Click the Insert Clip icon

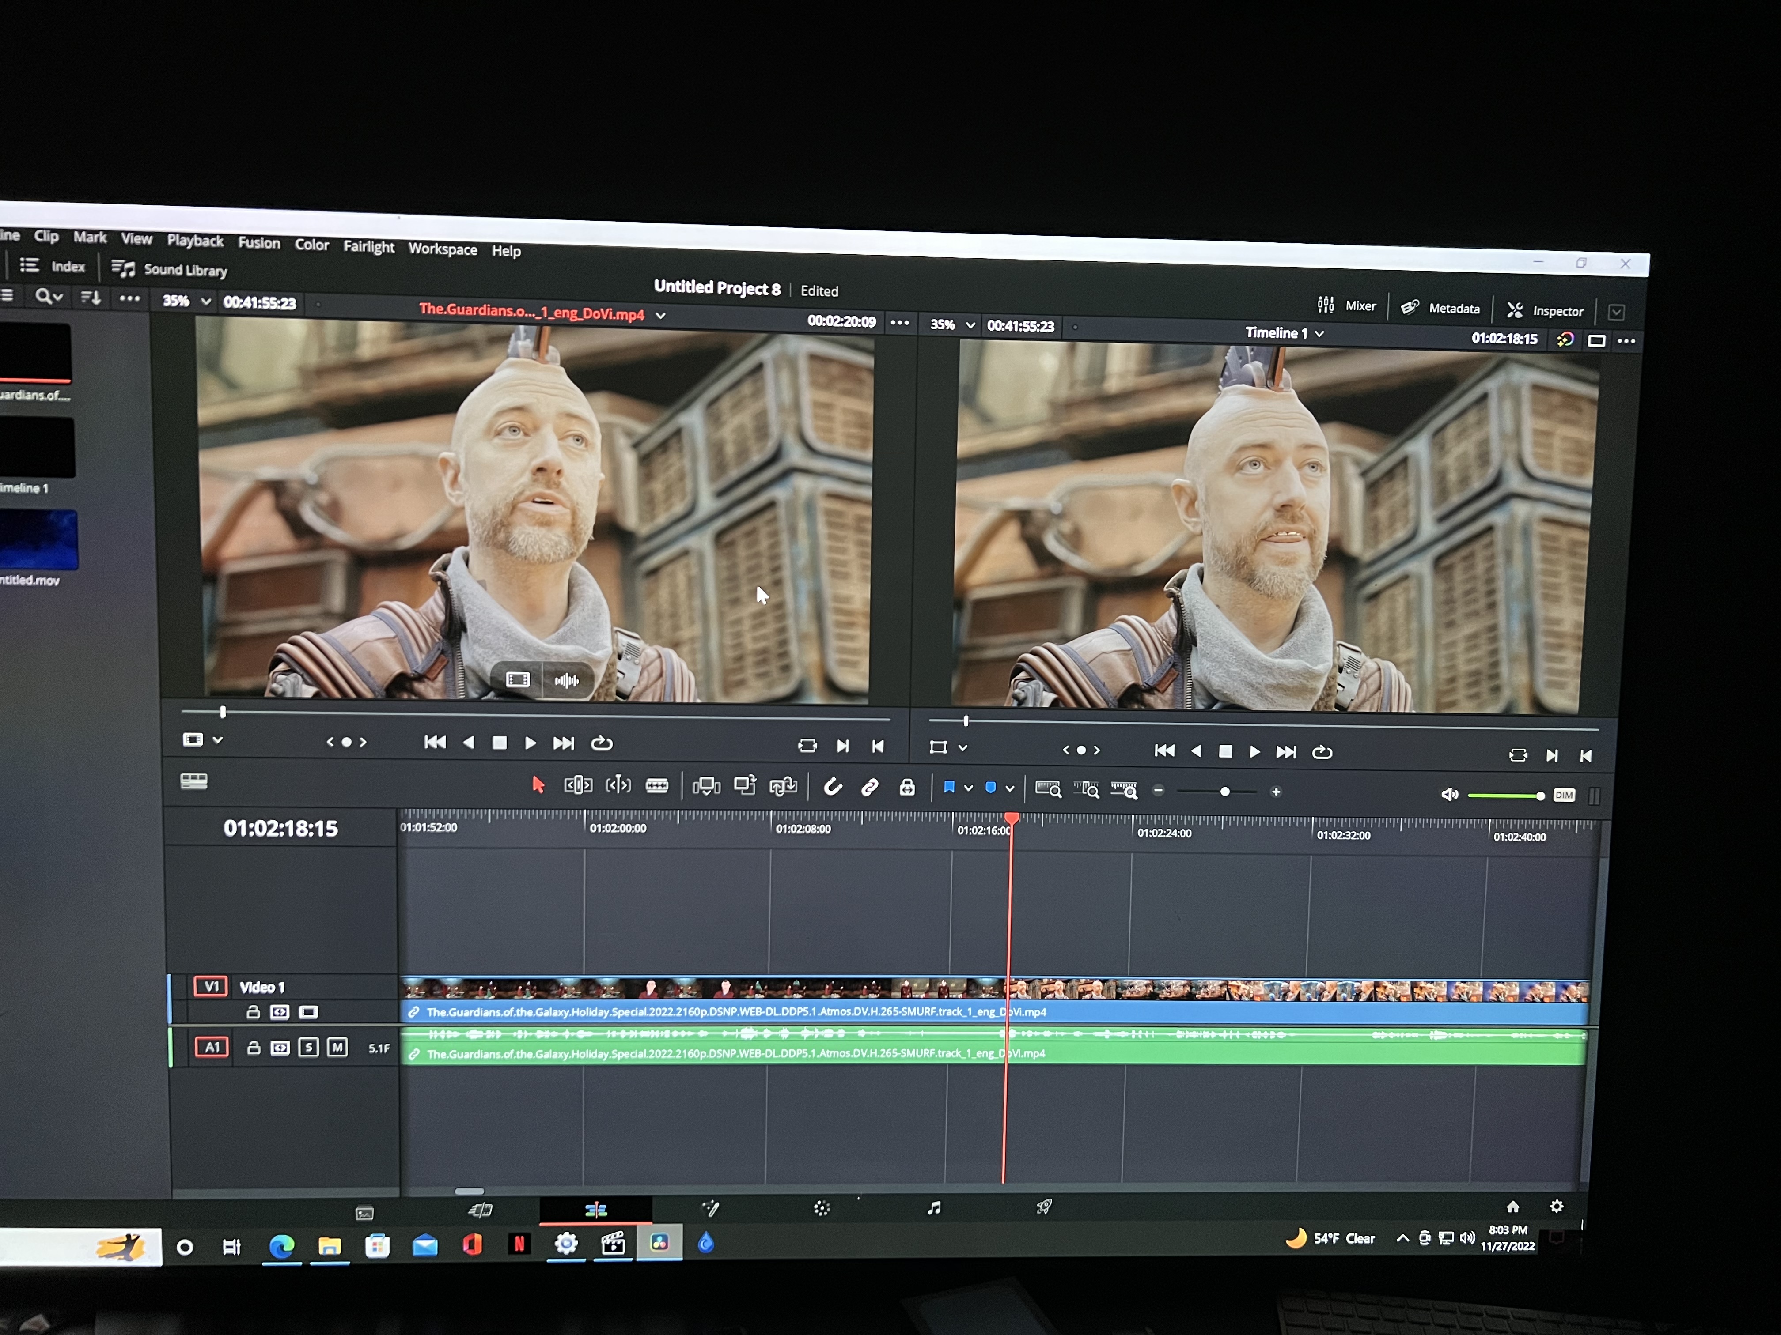click(x=706, y=787)
